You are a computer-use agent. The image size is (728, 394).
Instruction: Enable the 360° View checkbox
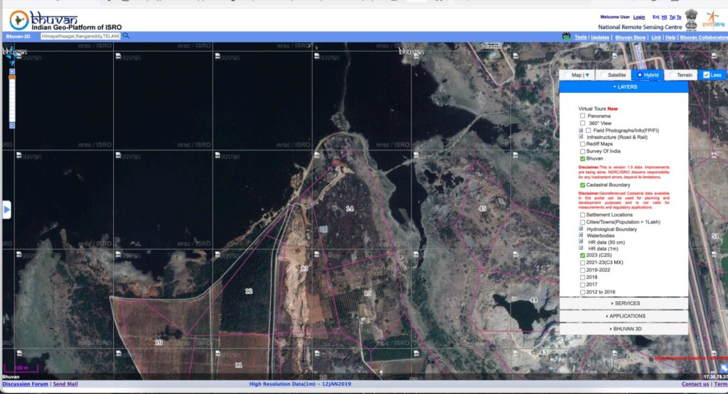[582, 124]
